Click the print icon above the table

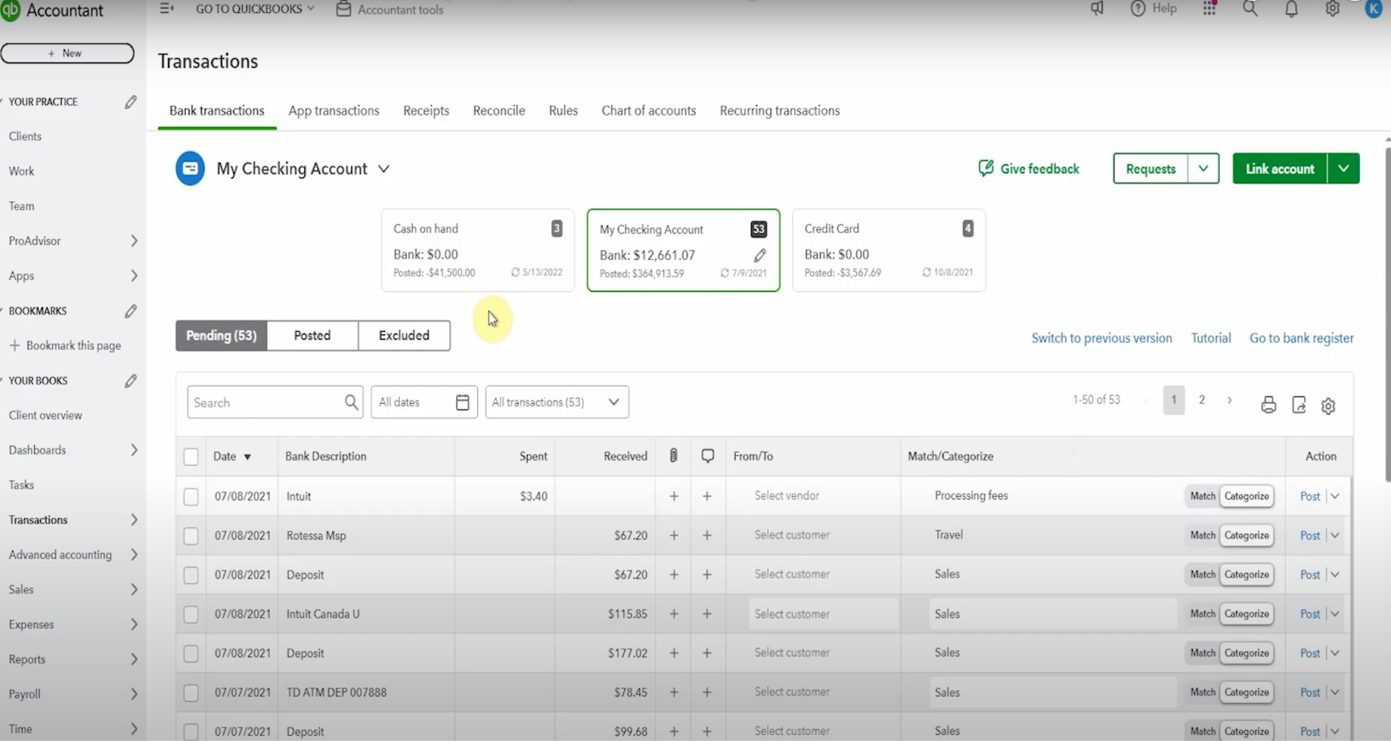point(1268,405)
